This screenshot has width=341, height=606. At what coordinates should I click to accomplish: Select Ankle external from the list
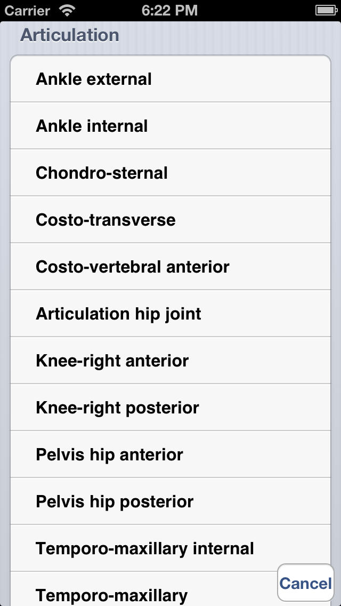coord(170,79)
